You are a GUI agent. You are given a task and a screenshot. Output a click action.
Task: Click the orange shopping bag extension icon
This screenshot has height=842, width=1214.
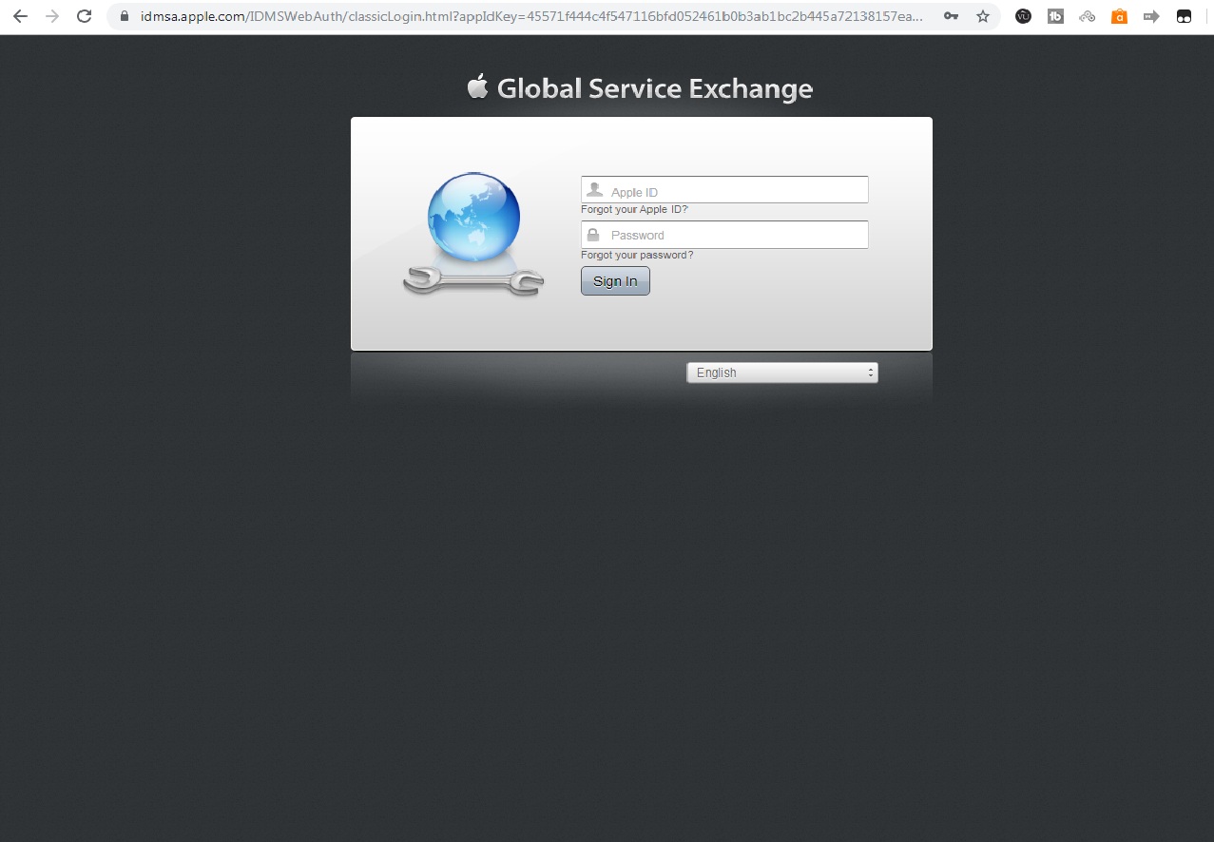[x=1119, y=16]
